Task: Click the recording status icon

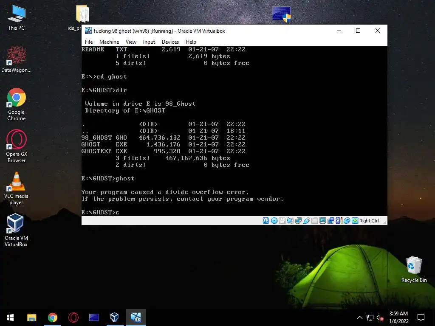Action: 330,221
